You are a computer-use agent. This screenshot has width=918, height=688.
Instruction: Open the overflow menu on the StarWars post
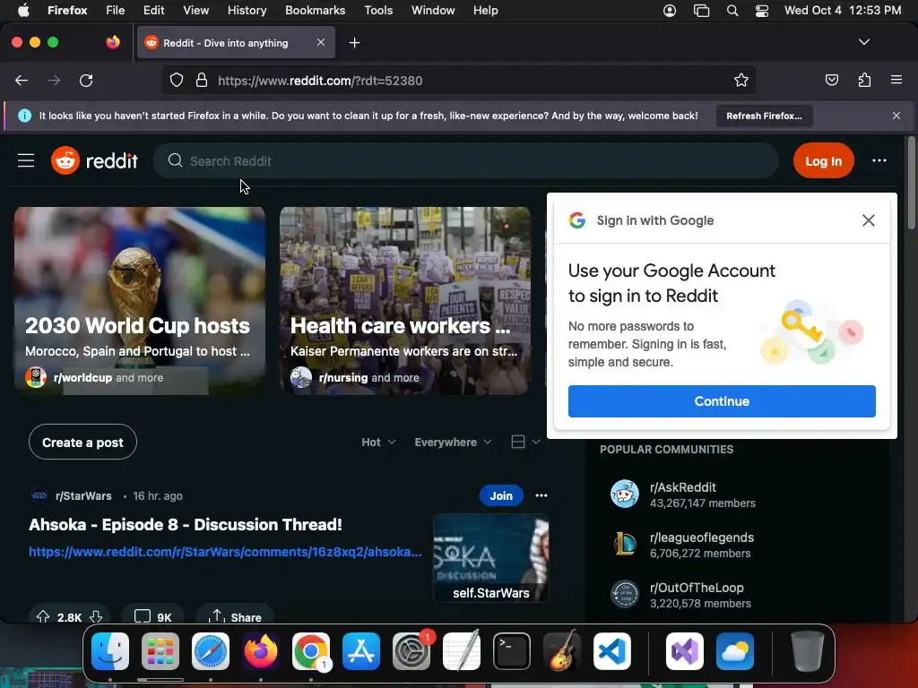click(x=541, y=495)
